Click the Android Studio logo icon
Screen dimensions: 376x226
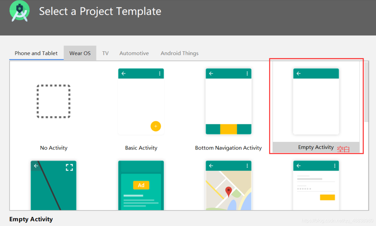19,11
